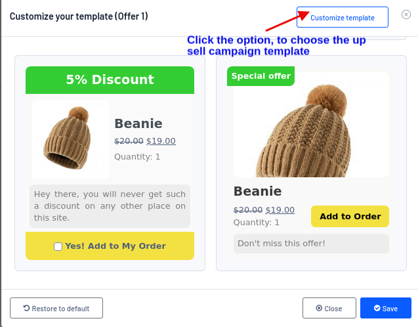This screenshot has width=418, height=327.
Task: Click the 'Hey there' discount description text
Action: coord(110,206)
